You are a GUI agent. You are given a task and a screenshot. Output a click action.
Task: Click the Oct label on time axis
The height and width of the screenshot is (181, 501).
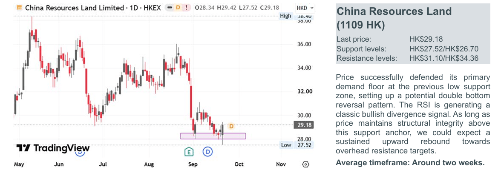tap(239, 164)
